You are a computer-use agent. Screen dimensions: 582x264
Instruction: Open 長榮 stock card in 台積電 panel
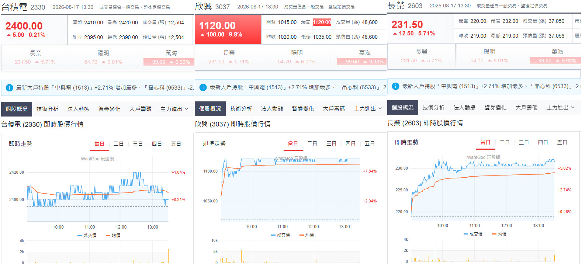click(x=35, y=58)
